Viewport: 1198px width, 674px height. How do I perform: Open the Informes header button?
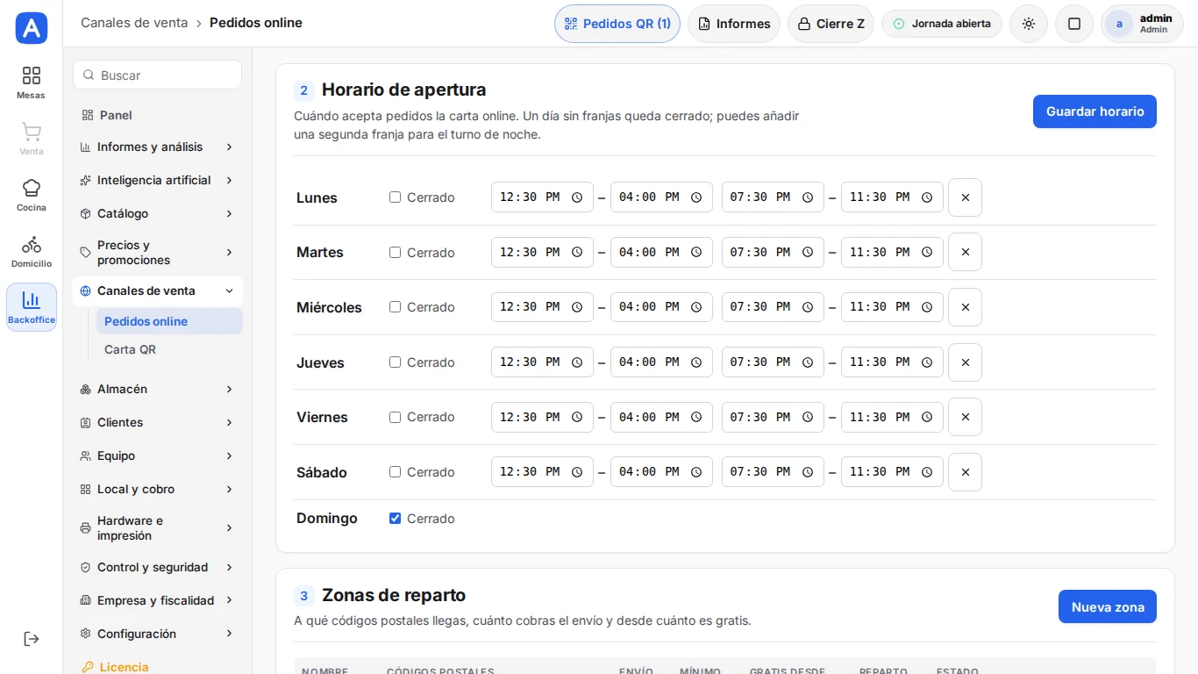734,24
